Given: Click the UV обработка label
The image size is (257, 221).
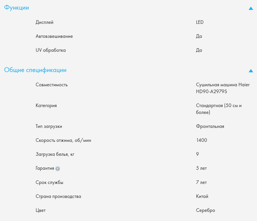Looking at the screenshot, I should [x=51, y=50].
